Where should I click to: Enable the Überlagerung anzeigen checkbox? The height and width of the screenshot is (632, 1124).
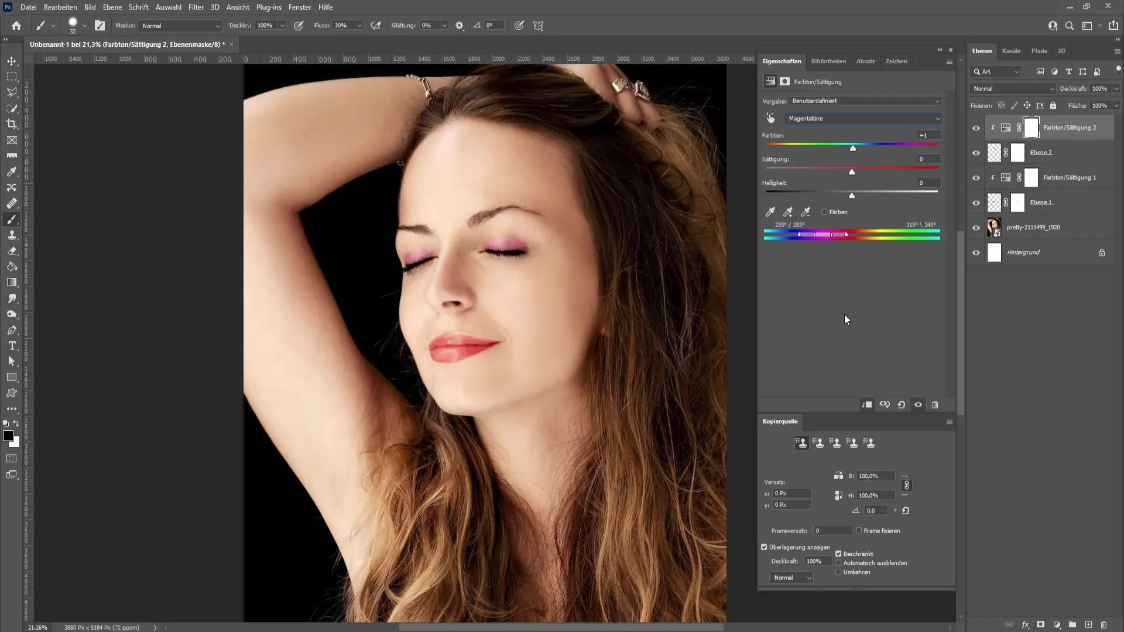764,547
